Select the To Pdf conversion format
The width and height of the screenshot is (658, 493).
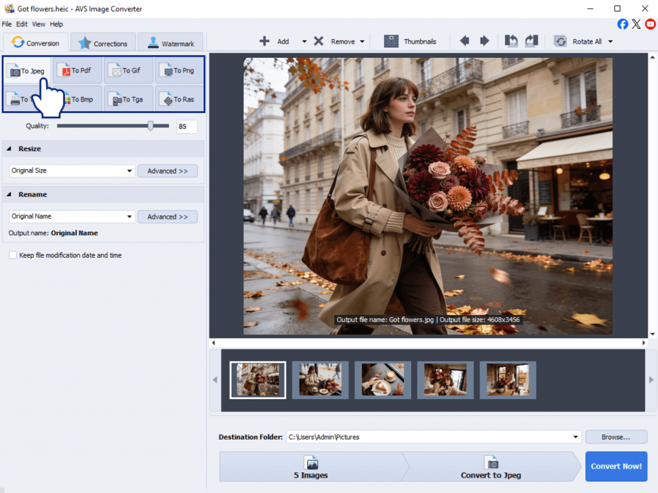(77, 71)
